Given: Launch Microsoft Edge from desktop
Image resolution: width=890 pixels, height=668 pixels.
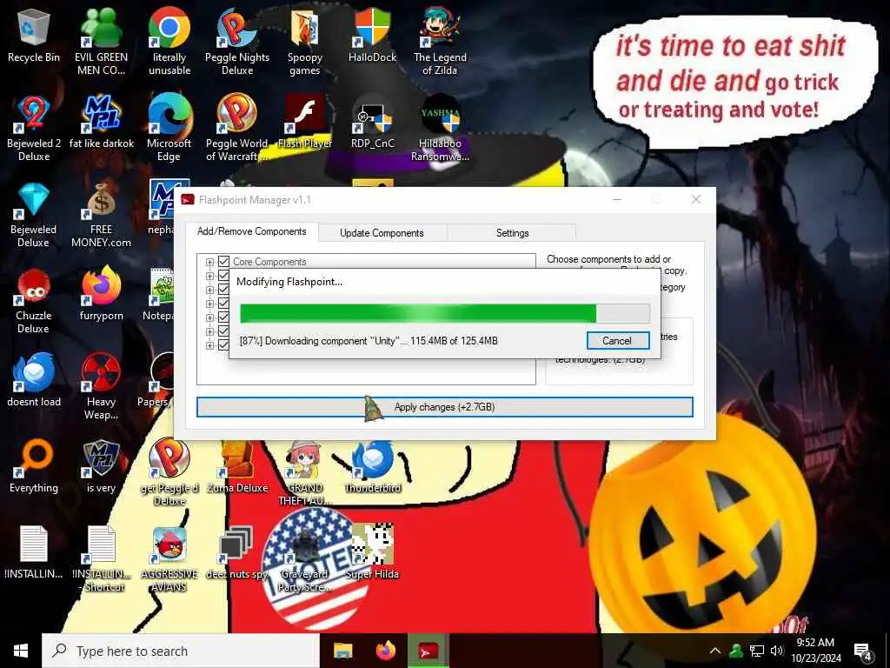Looking at the screenshot, I should 169,129.
